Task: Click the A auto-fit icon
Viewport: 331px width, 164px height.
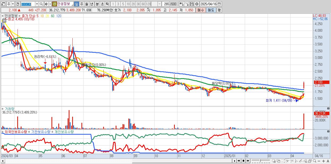Action: pos(328,161)
